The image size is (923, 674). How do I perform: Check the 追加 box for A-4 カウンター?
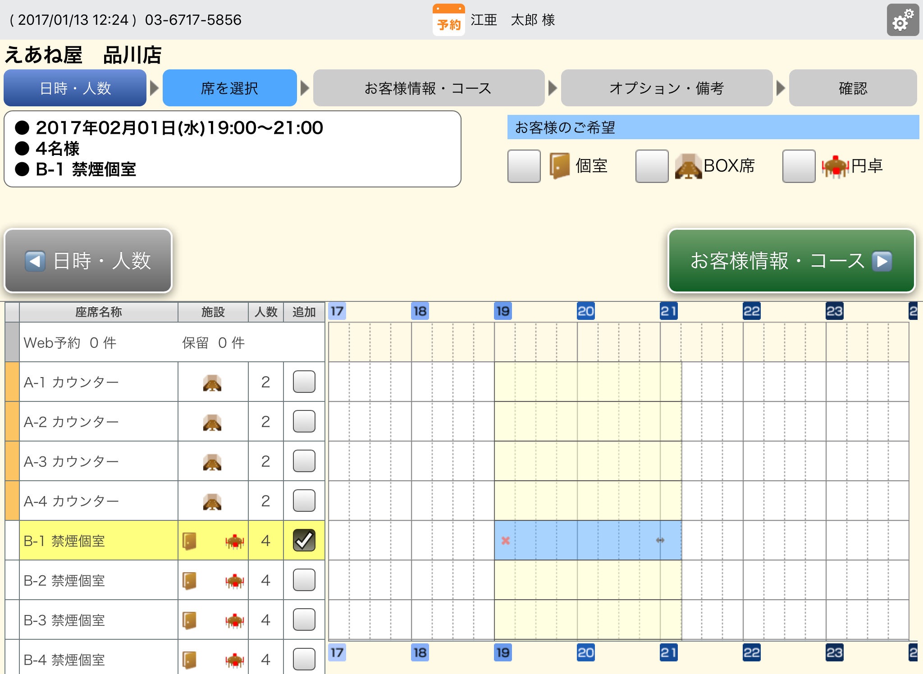tap(304, 501)
